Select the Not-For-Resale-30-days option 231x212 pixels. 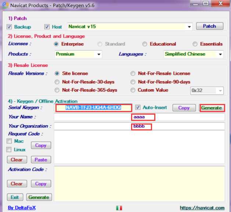pos(57,82)
